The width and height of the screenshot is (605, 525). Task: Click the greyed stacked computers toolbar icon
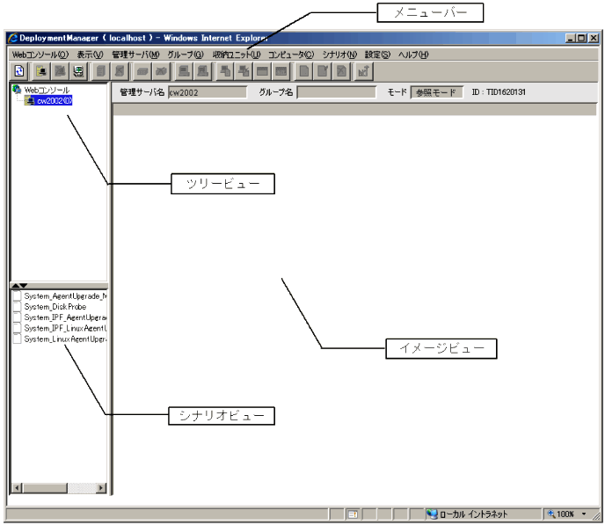(225, 71)
